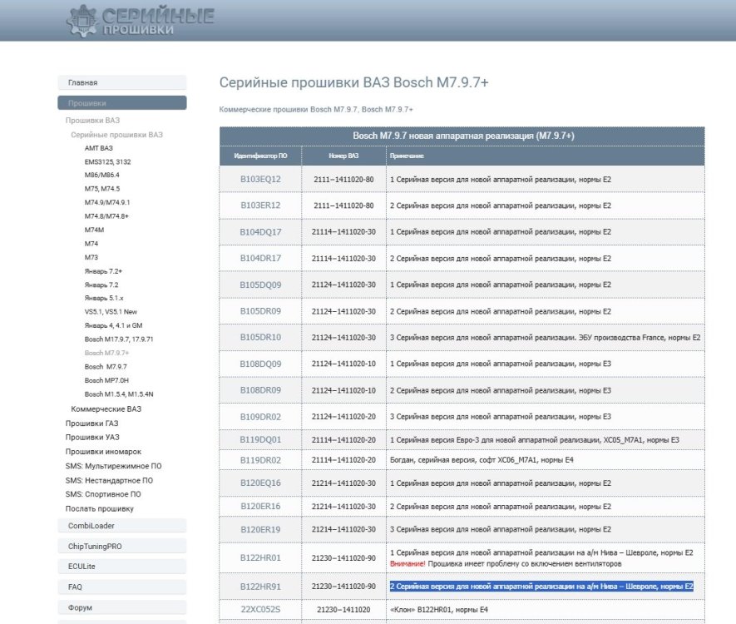Open firmware 22XC052S link
This screenshot has height=624, width=736.
(260, 610)
